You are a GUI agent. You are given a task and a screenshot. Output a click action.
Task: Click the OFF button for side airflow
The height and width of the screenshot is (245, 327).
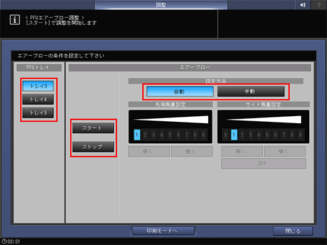[x=264, y=164]
